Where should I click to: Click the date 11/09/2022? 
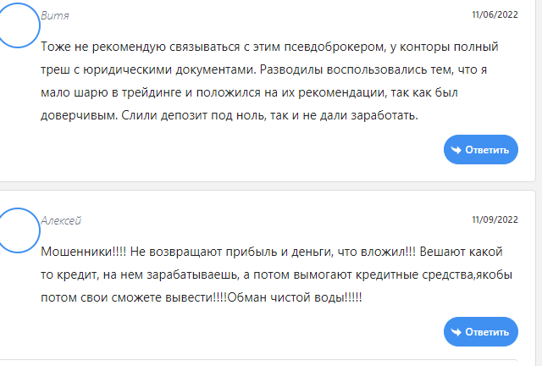tap(495, 219)
